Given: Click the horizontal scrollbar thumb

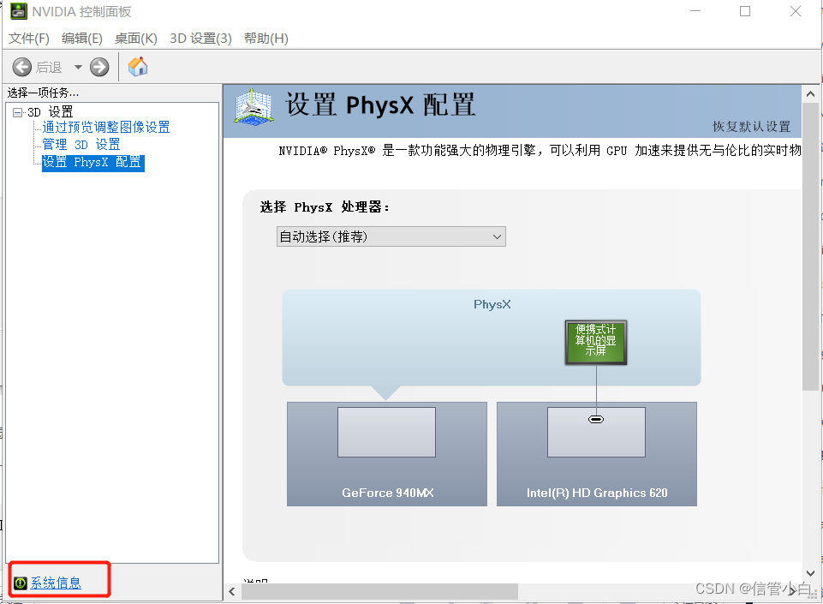Looking at the screenshot, I should pyautogui.click(x=379, y=591).
